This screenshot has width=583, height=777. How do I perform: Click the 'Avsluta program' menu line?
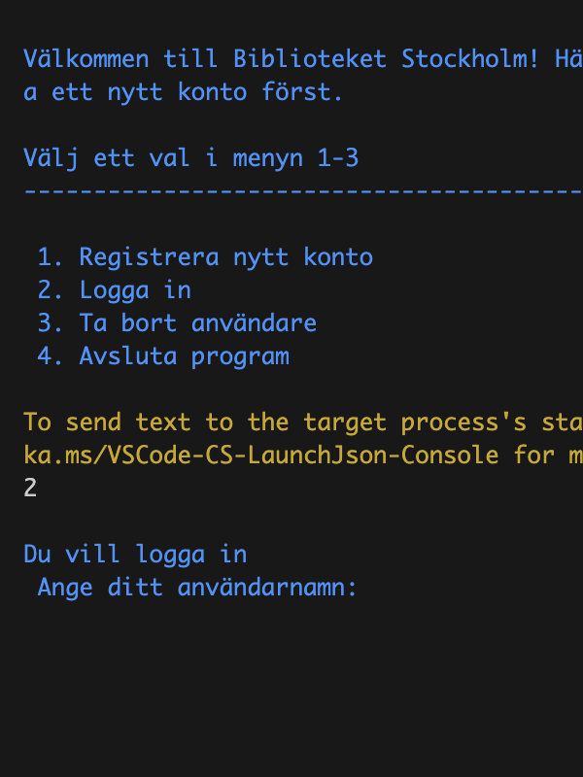(x=163, y=356)
